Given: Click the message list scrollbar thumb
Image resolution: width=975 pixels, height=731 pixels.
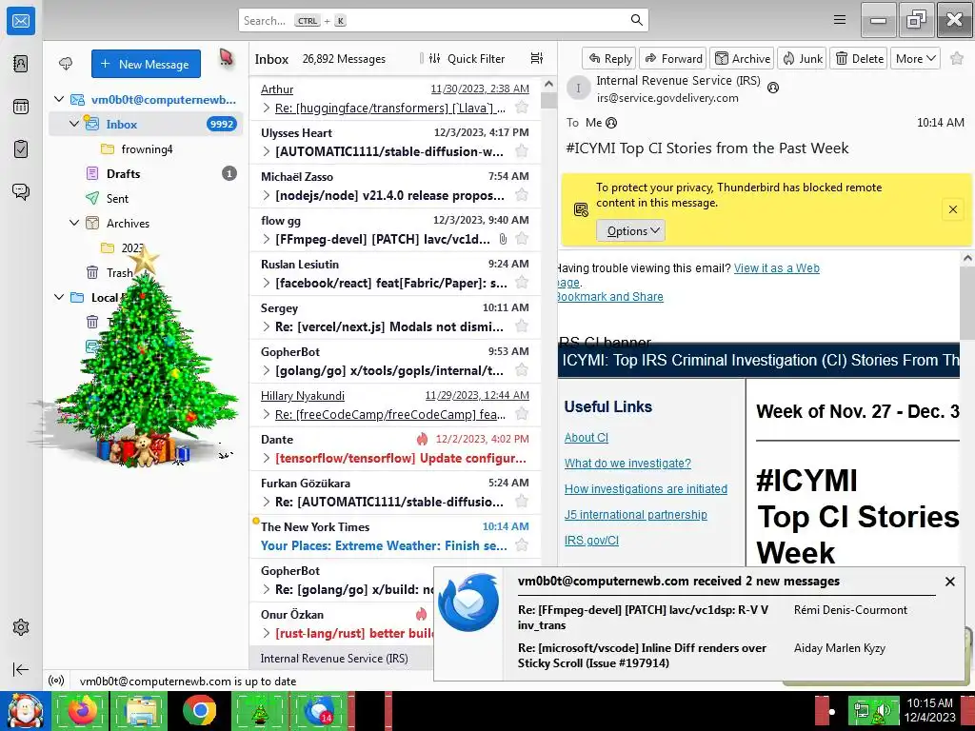Looking at the screenshot, I should tap(548, 100).
